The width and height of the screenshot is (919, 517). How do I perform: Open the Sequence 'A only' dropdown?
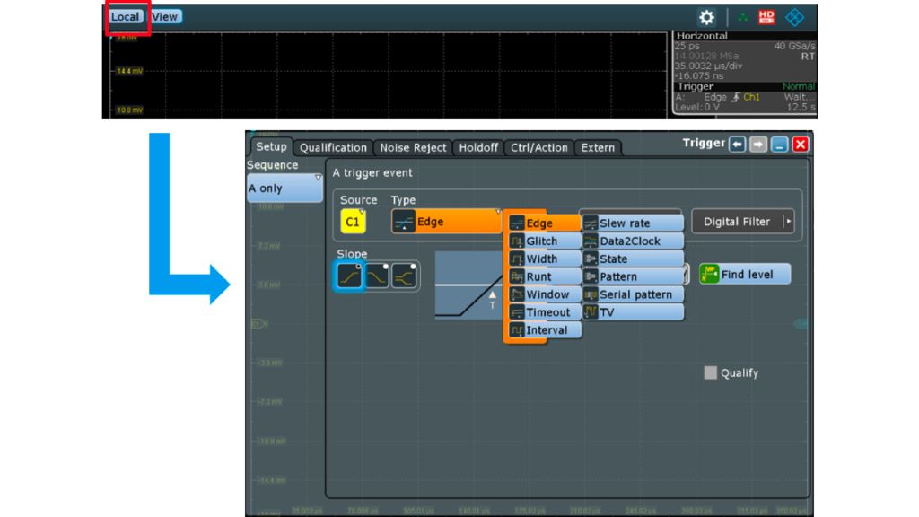pos(284,188)
